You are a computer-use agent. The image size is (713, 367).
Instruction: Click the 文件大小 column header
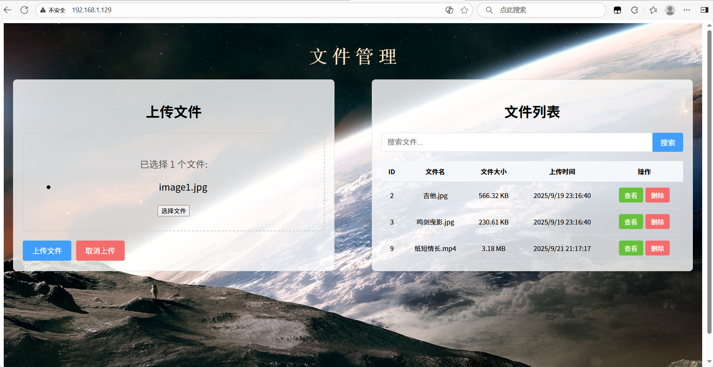click(494, 172)
